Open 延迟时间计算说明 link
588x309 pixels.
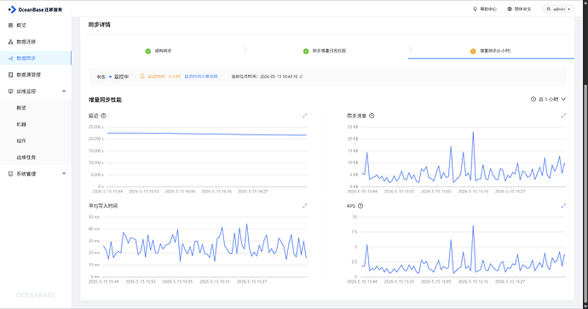(201, 77)
